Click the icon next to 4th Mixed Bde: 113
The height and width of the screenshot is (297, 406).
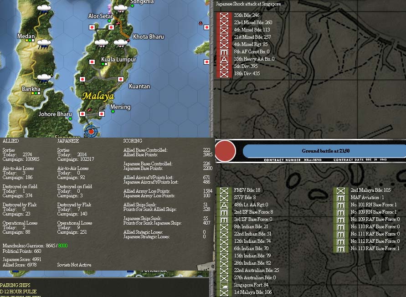224,30
